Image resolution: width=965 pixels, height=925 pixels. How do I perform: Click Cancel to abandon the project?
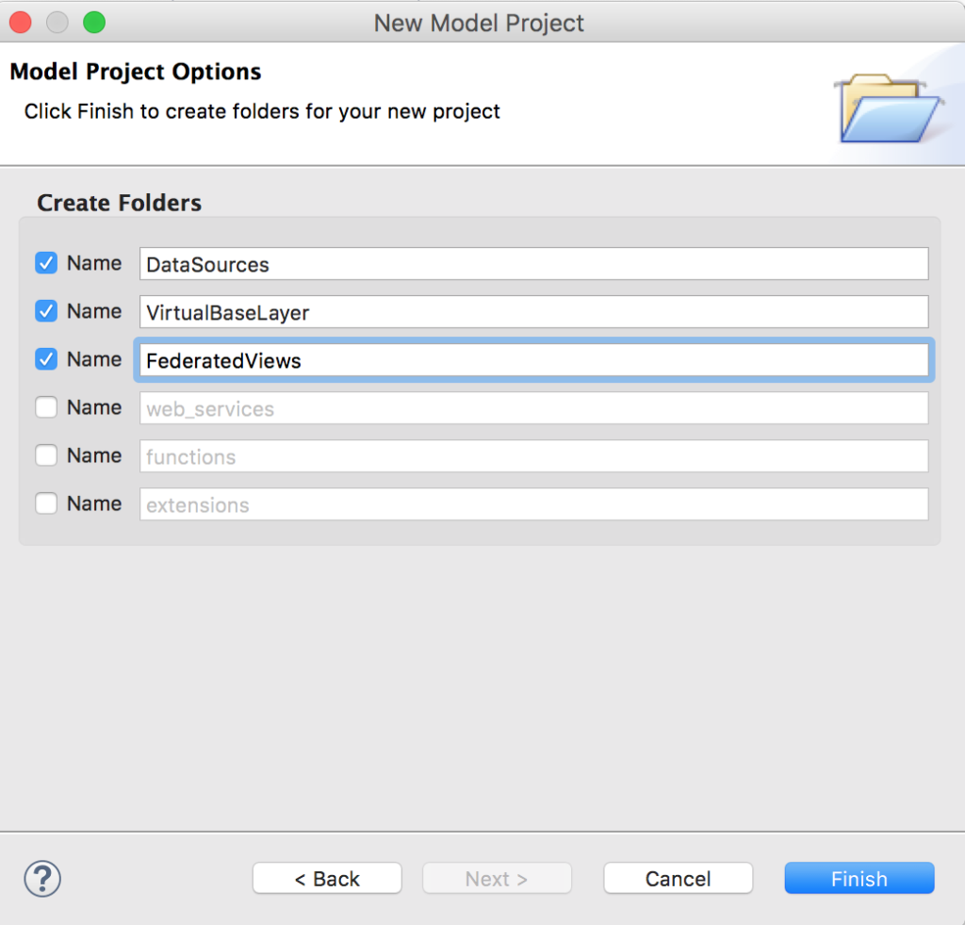point(678,878)
